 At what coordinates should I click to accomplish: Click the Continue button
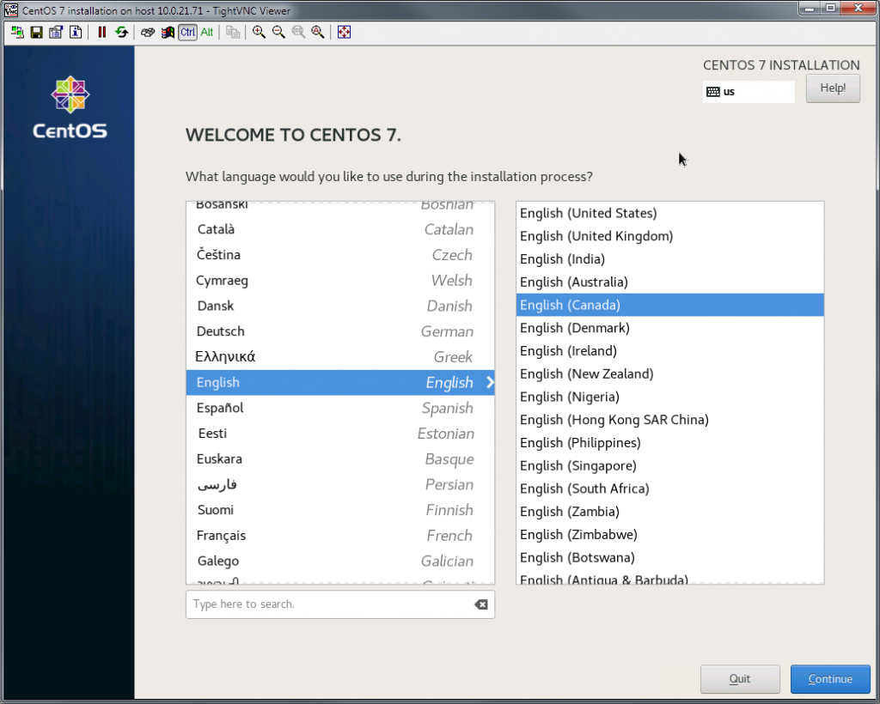click(x=830, y=679)
